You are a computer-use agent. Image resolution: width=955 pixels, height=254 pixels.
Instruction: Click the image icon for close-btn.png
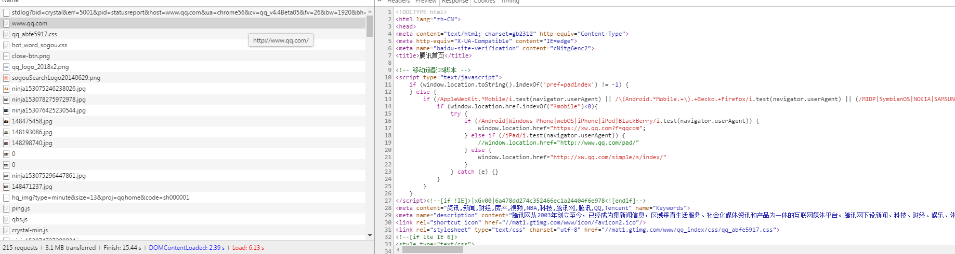(6, 56)
